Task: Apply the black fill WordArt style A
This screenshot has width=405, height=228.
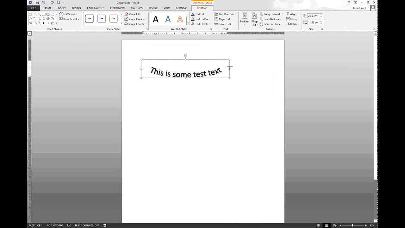Action: 156,20
